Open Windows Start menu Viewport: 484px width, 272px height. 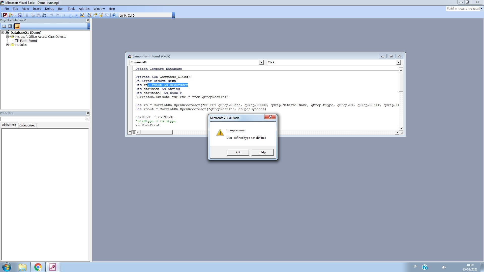pos(7,267)
